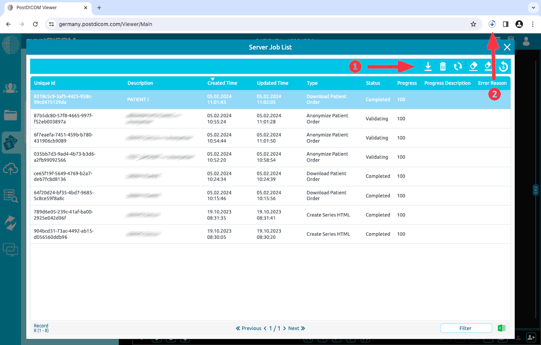Viewport: 541px width, 345px height.
Task: Open a new browser tab
Action: pyautogui.click(x=99, y=8)
